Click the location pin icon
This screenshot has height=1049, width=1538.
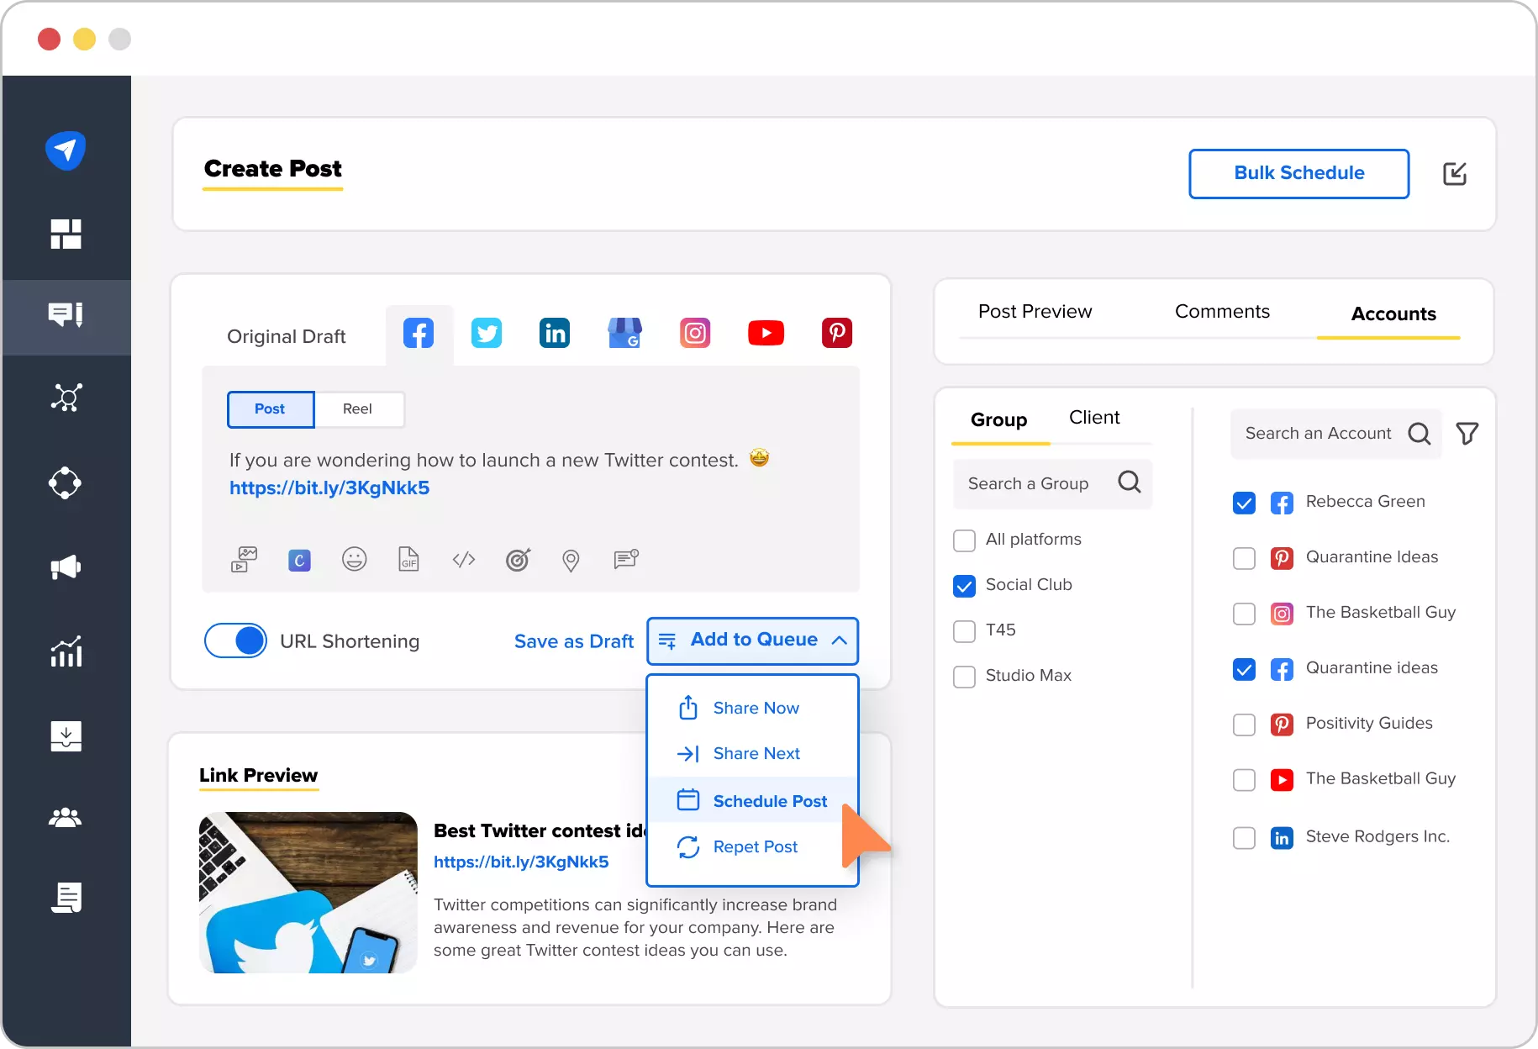click(x=571, y=560)
